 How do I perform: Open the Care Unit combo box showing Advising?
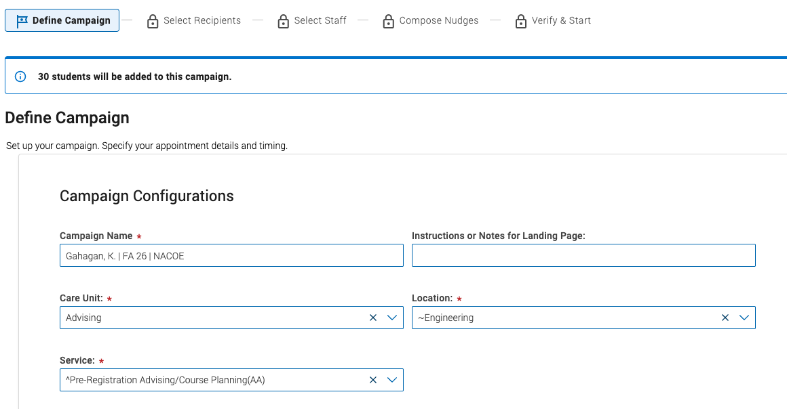pyautogui.click(x=231, y=318)
